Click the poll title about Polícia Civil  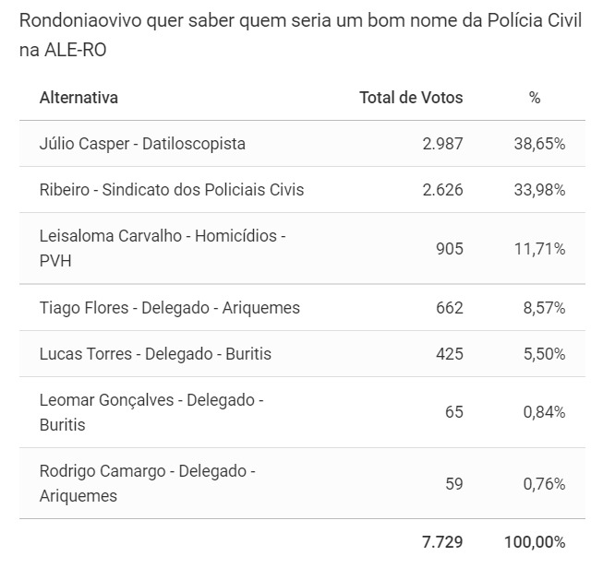[300, 35]
